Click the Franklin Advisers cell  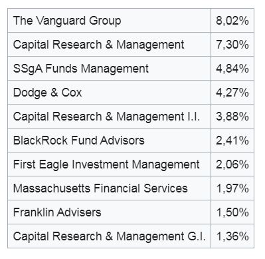click(110, 212)
